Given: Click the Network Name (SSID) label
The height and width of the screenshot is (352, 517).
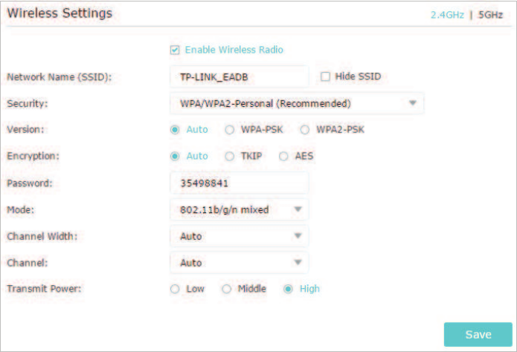Looking at the screenshot, I should click(60, 77).
